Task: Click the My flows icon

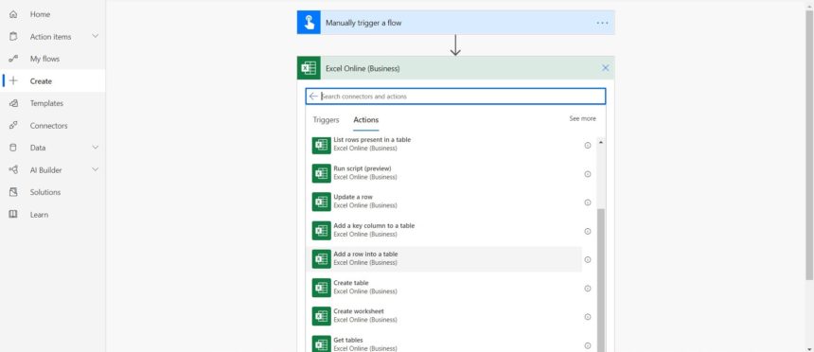Action: click(x=13, y=59)
